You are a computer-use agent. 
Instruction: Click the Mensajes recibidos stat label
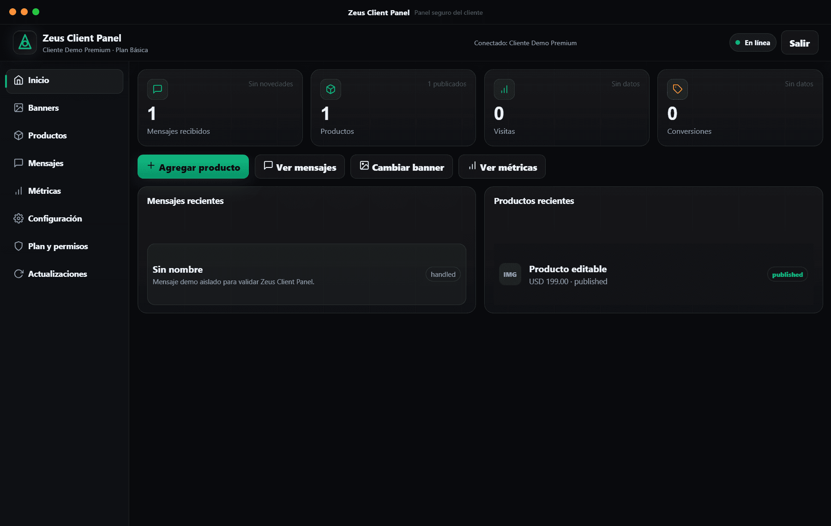179,131
